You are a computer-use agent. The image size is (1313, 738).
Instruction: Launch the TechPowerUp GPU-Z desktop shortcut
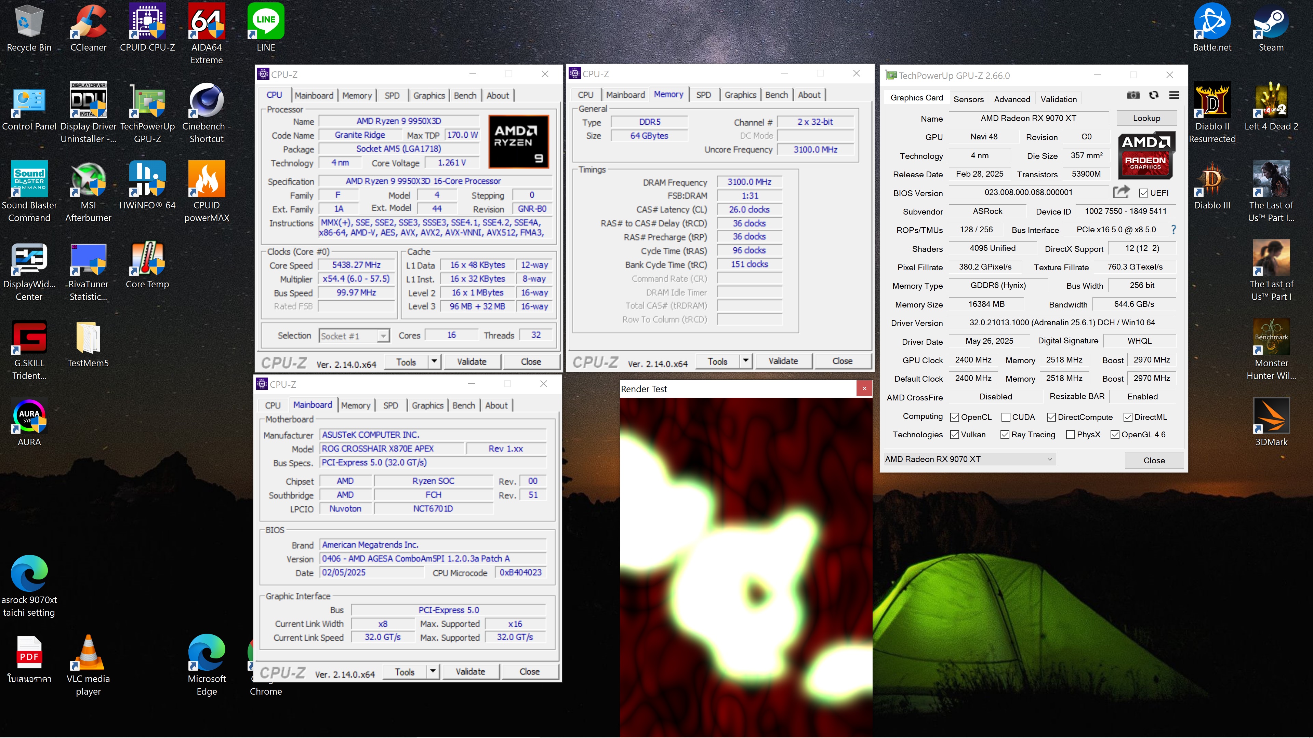click(147, 112)
